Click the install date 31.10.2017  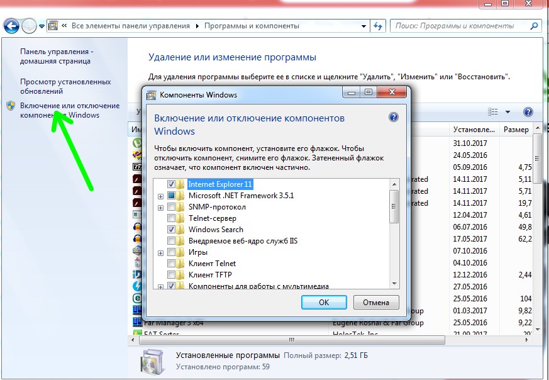click(470, 143)
